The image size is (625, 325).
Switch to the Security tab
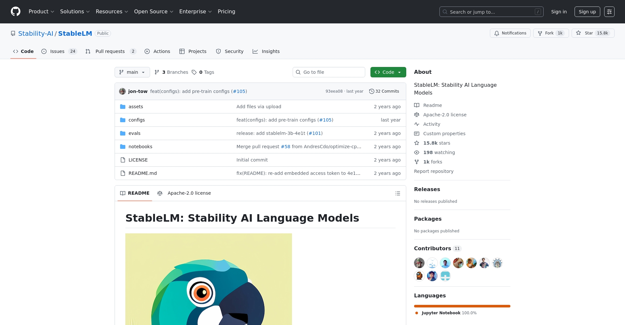click(x=229, y=51)
